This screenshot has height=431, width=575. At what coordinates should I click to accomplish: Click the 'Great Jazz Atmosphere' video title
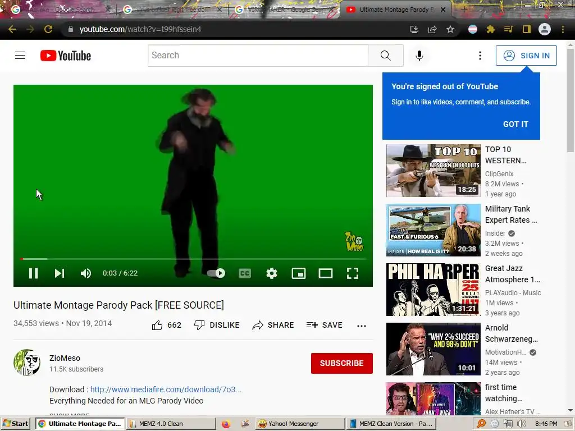(x=512, y=274)
